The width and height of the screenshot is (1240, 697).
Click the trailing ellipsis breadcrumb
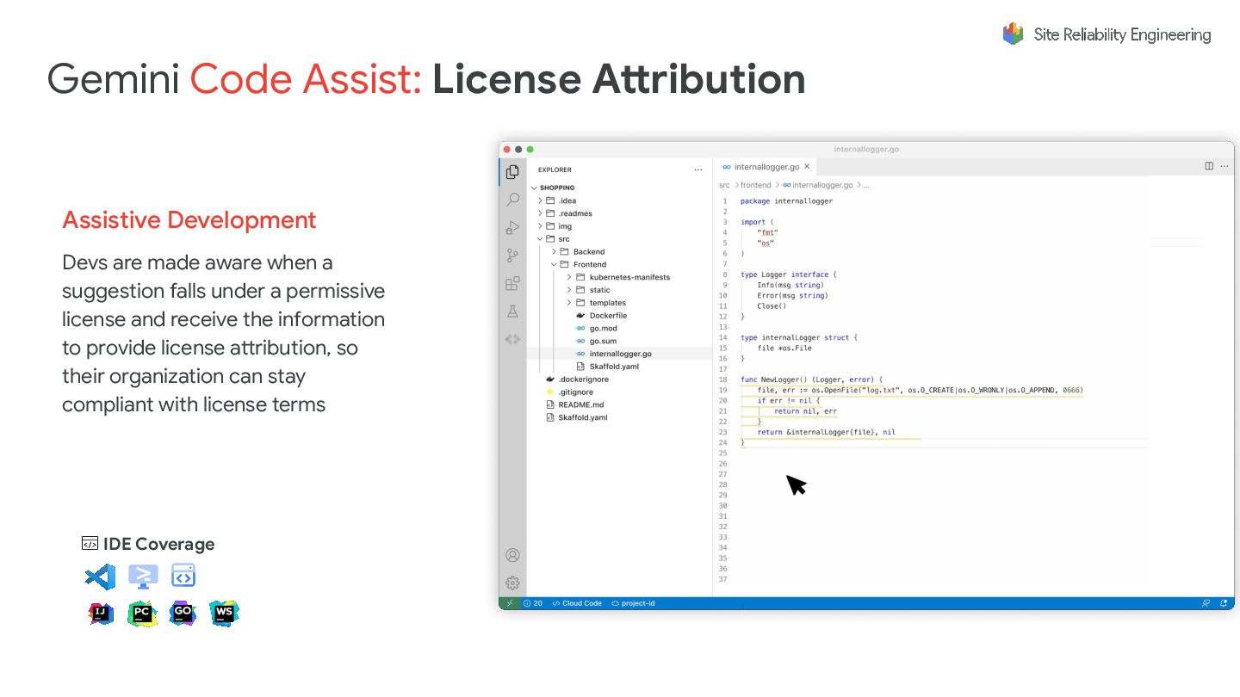point(866,185)
